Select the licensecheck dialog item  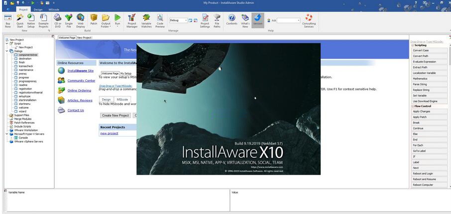25,66
